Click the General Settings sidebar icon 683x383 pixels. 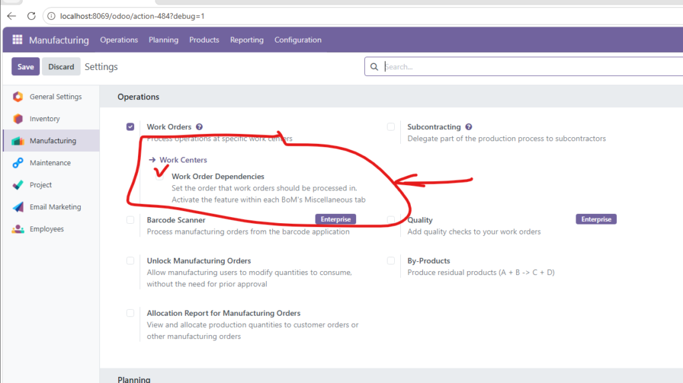click(18, 97)
